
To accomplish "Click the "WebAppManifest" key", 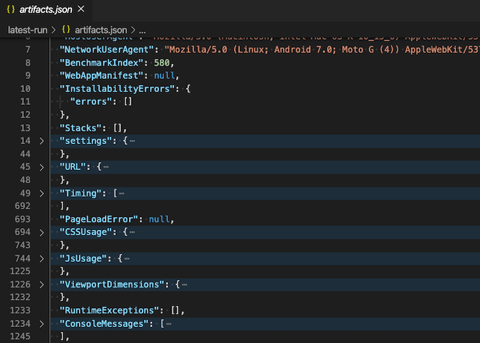I will tap(101, 75).
